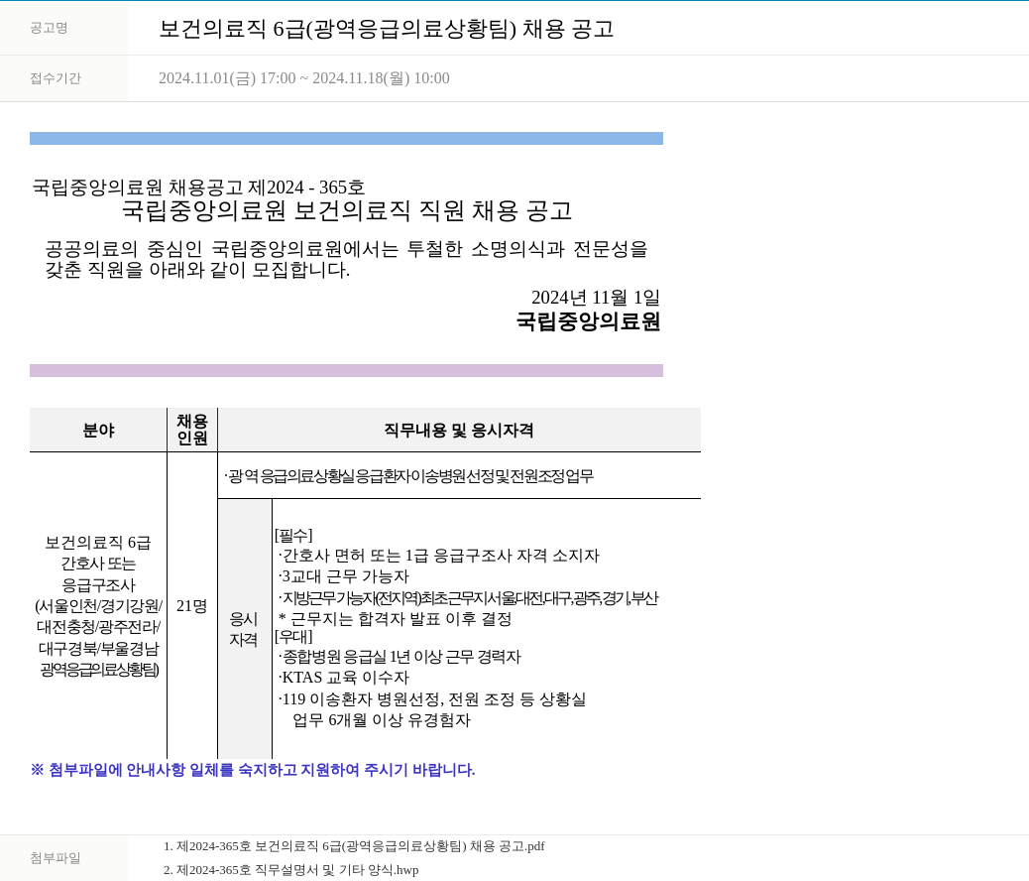Image resolution: width=1029 pixels, height=881 pixels.
Task: Click the 21명 cell
Action: point(191,606)
